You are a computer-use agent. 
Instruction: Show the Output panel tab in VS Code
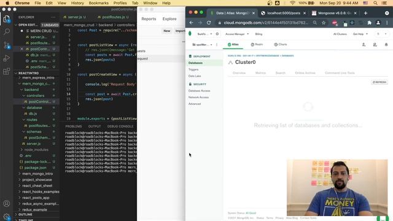94,126
